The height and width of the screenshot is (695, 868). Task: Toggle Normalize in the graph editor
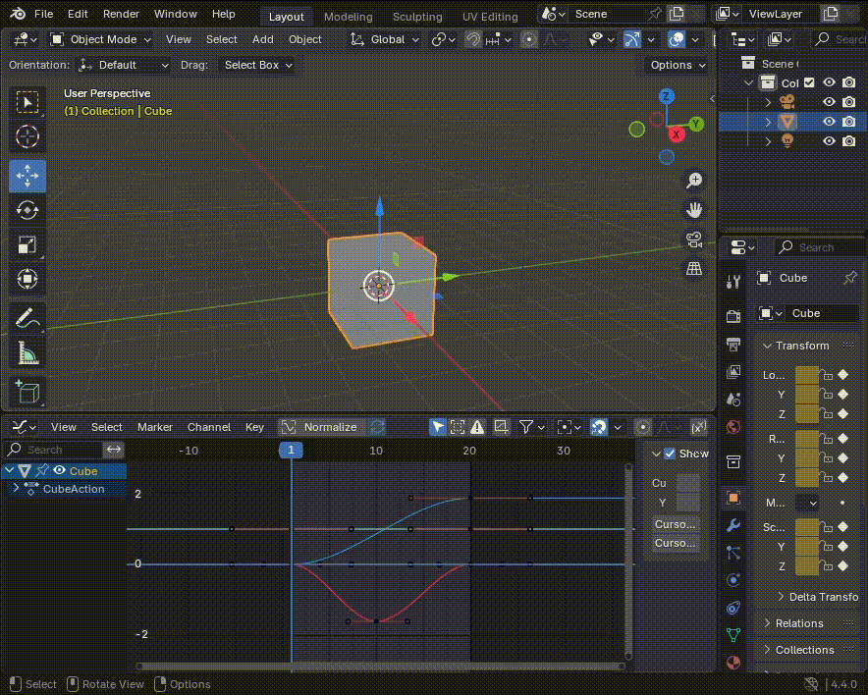321,427
